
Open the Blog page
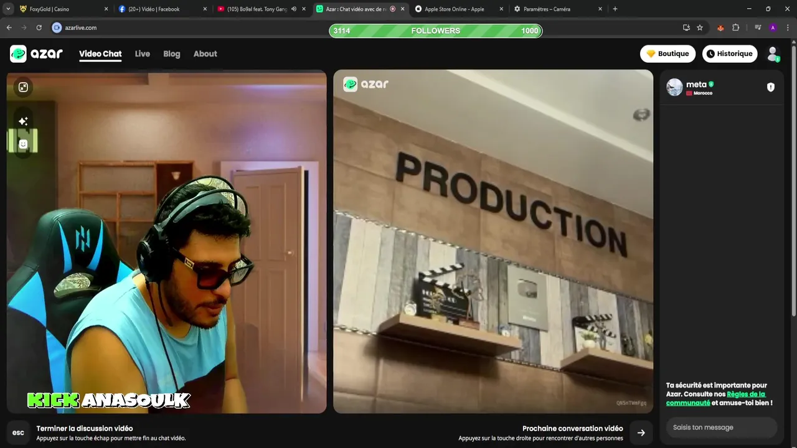172,54
